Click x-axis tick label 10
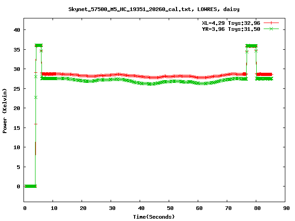Image resolution: width=295 pixels, height=221 pixels. pos(54,208)
